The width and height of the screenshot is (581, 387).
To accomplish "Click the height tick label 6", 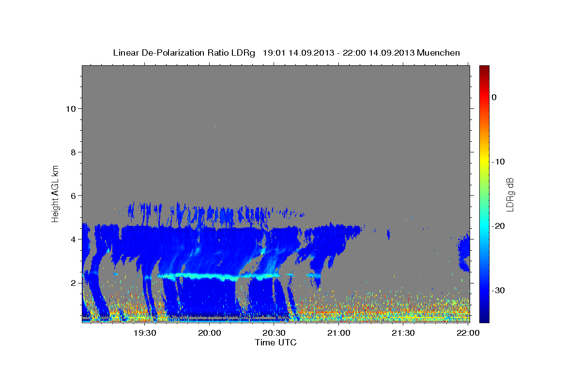I will point(74,196).
